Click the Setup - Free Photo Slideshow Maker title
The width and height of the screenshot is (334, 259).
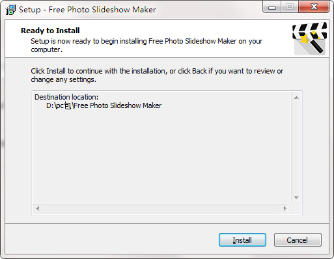pyautogui.click(x=87, y=10)
